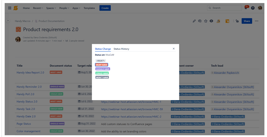Image resolution: width=267 pixels, height=137 pixels.
Task: Choose MUST HAVE status in dialog
Action: pos(102,65)
